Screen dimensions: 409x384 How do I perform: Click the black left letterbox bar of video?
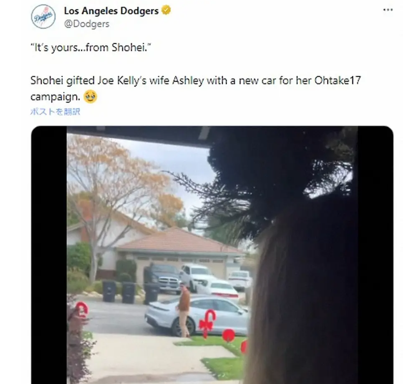click(x=49, y=255)
